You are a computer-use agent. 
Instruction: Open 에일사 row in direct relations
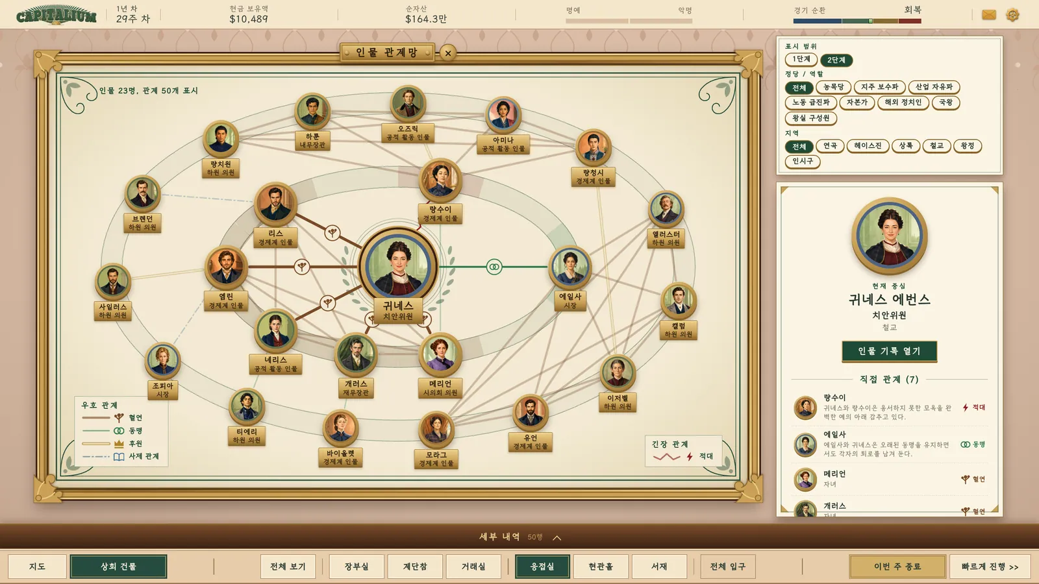click(889, 444)
